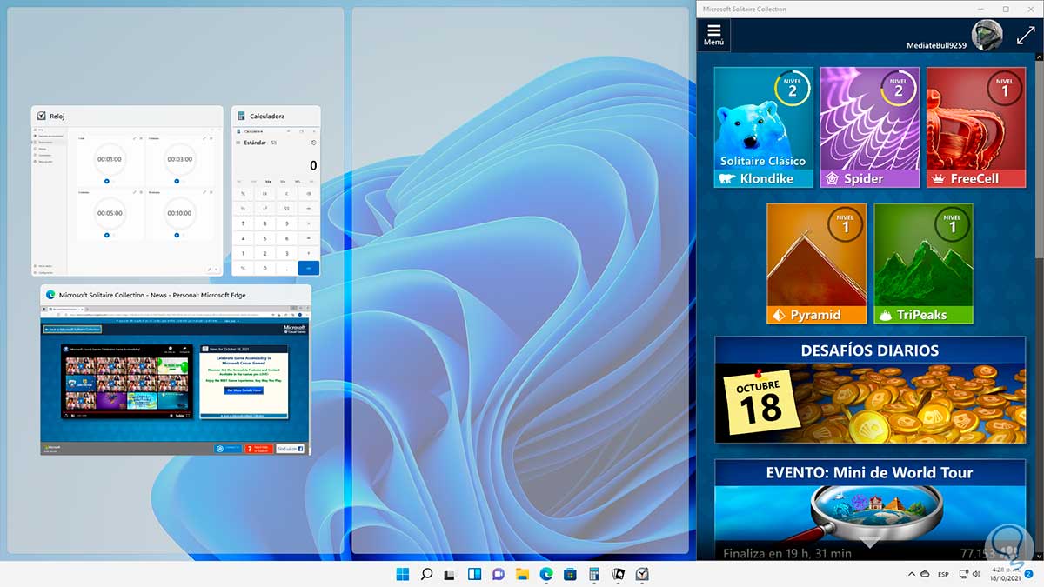Click the fullscreen expand arrows icon in Solitaire
The width and height of the screenshot is (1044, 587).
click(1026, 35)
